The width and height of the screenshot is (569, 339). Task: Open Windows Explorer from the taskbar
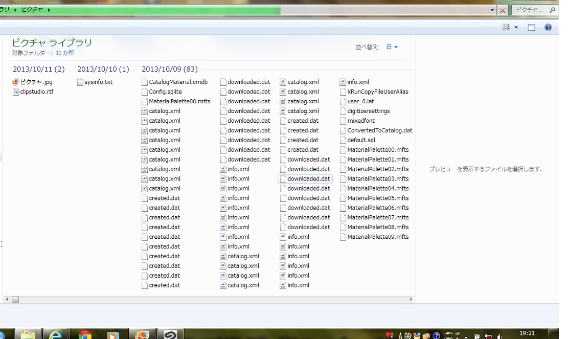pos(28,334)
